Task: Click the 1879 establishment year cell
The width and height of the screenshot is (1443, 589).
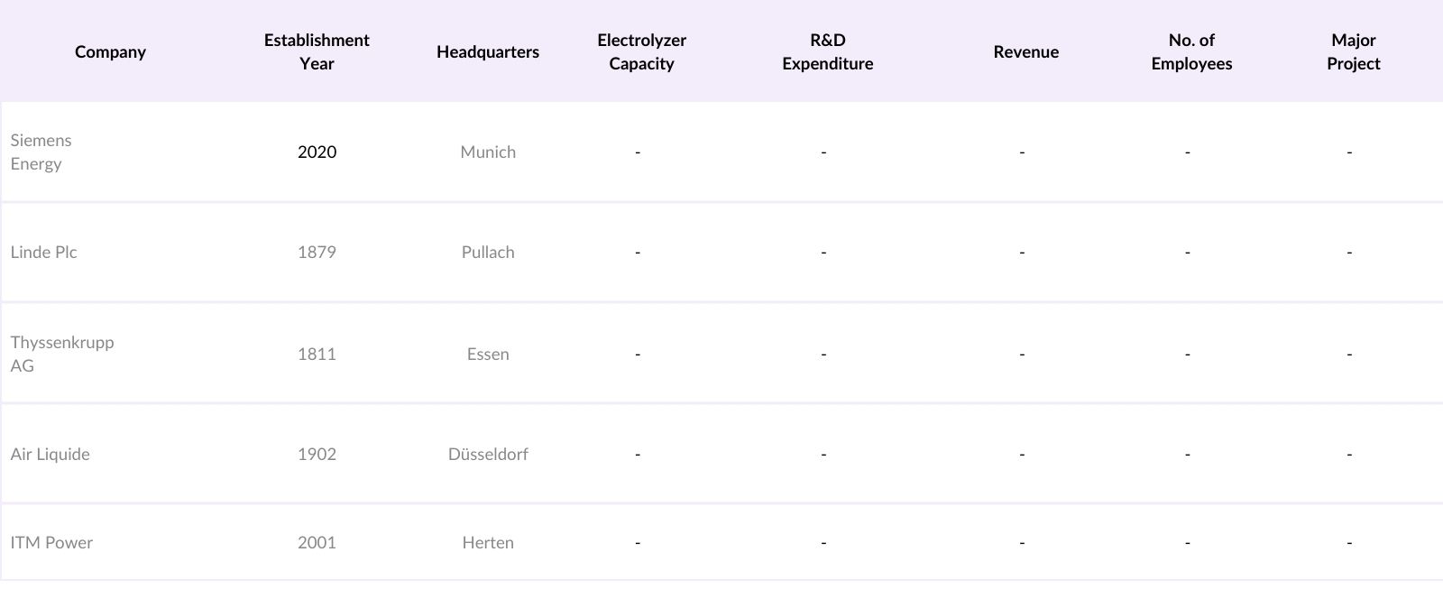Action: [x=317, y=253]
